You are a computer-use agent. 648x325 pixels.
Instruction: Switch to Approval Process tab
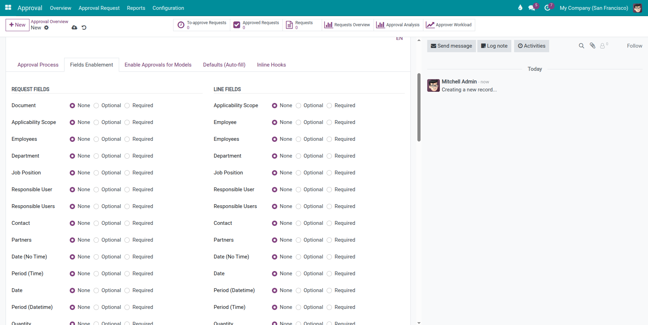point(38,65)
